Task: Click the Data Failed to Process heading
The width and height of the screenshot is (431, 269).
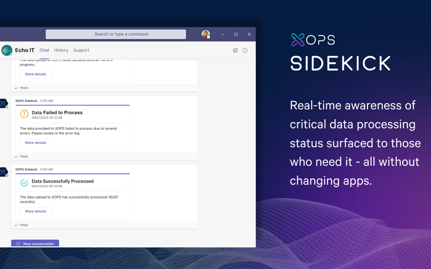Action: coord(57,112)
